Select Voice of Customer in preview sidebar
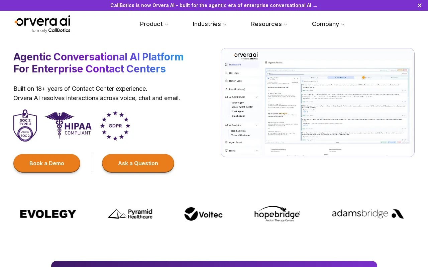This screenshot has height=267, width=428. (241, 135)
